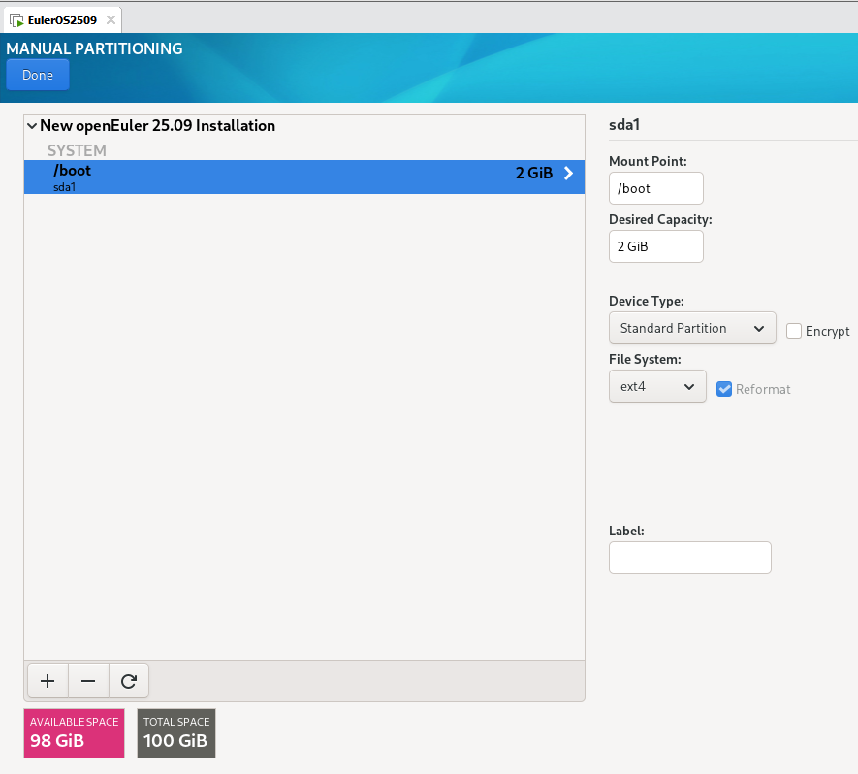Focus the Label input field
Image resolution: width=858 pixels, height=774 pixels.
click(x=690, y=558)
